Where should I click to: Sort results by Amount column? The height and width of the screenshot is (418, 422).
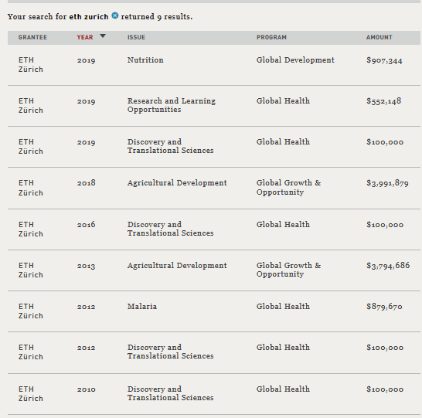pyautogui.click(x=379, y=37)
